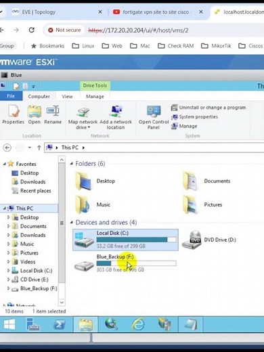The width and height of the screenshot is (264, 352).
Task: Open System properties from ribbon
Action: (x=194, y=117)
